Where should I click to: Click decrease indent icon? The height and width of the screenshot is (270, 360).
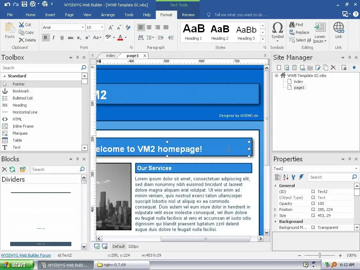point(161,37)
